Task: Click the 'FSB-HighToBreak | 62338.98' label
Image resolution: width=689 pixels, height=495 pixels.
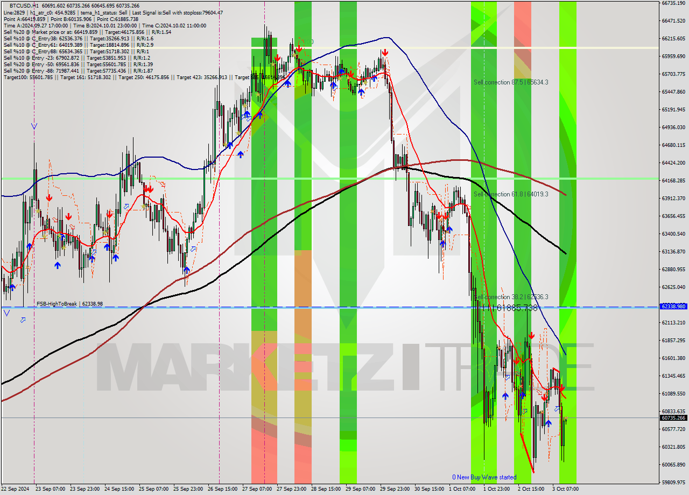Action: coord(69,304)
